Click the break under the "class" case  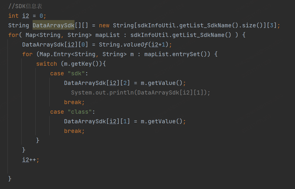click(x=74, y=131)
